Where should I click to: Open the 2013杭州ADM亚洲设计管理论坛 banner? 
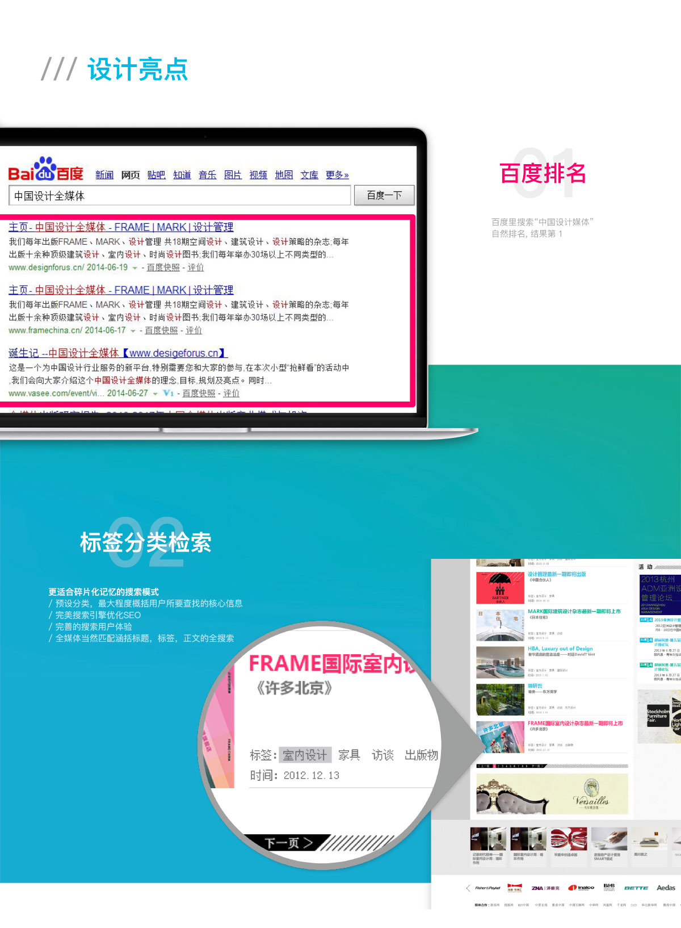[x=660, y=595]
